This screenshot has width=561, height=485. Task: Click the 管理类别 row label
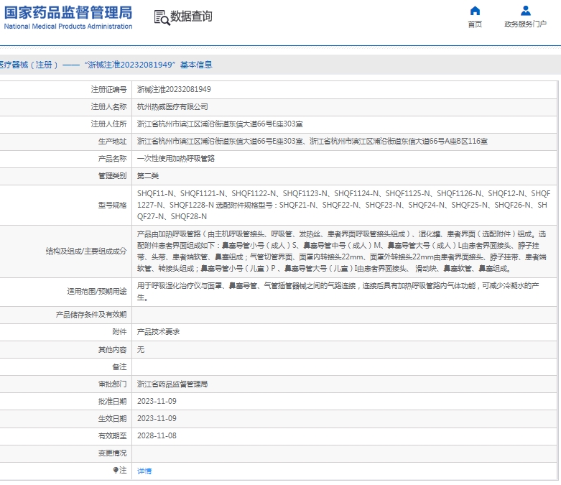tap(112, 176)
